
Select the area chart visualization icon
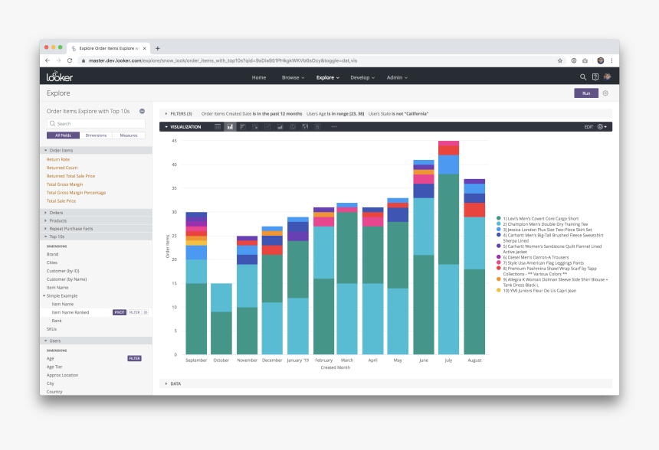pyautogui.click(x=280, y=127)
